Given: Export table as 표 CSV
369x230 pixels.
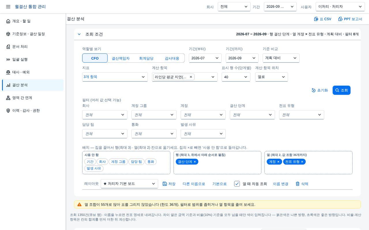Looking at the screenshot, I should pos(323,19).
